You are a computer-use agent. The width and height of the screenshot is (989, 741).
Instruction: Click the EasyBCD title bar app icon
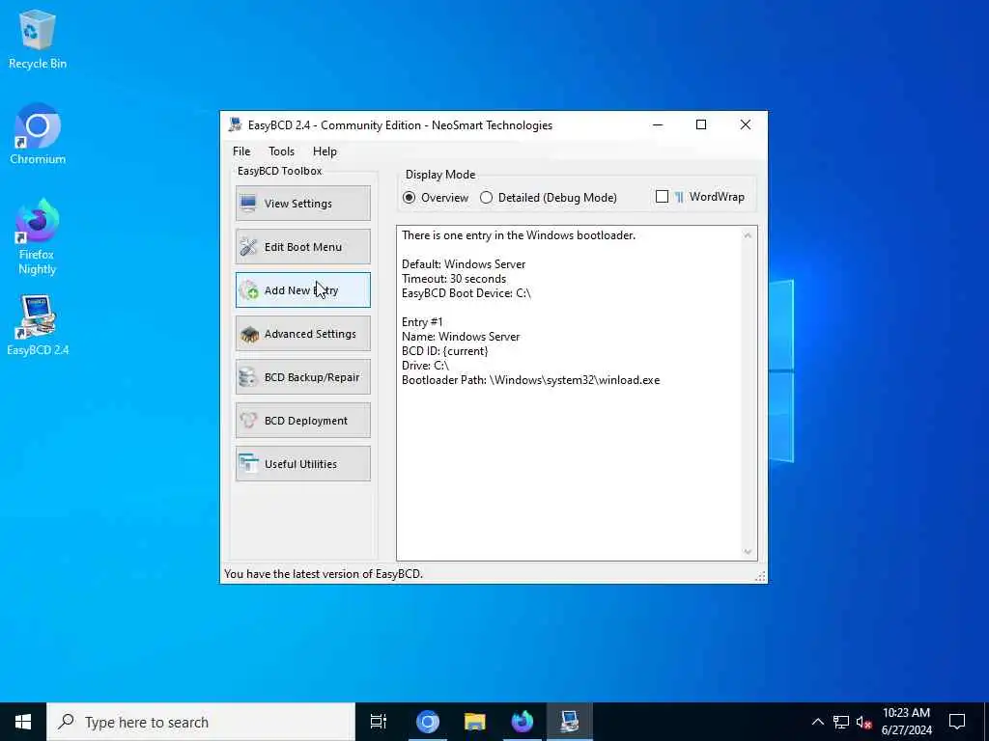coord(236,124)
